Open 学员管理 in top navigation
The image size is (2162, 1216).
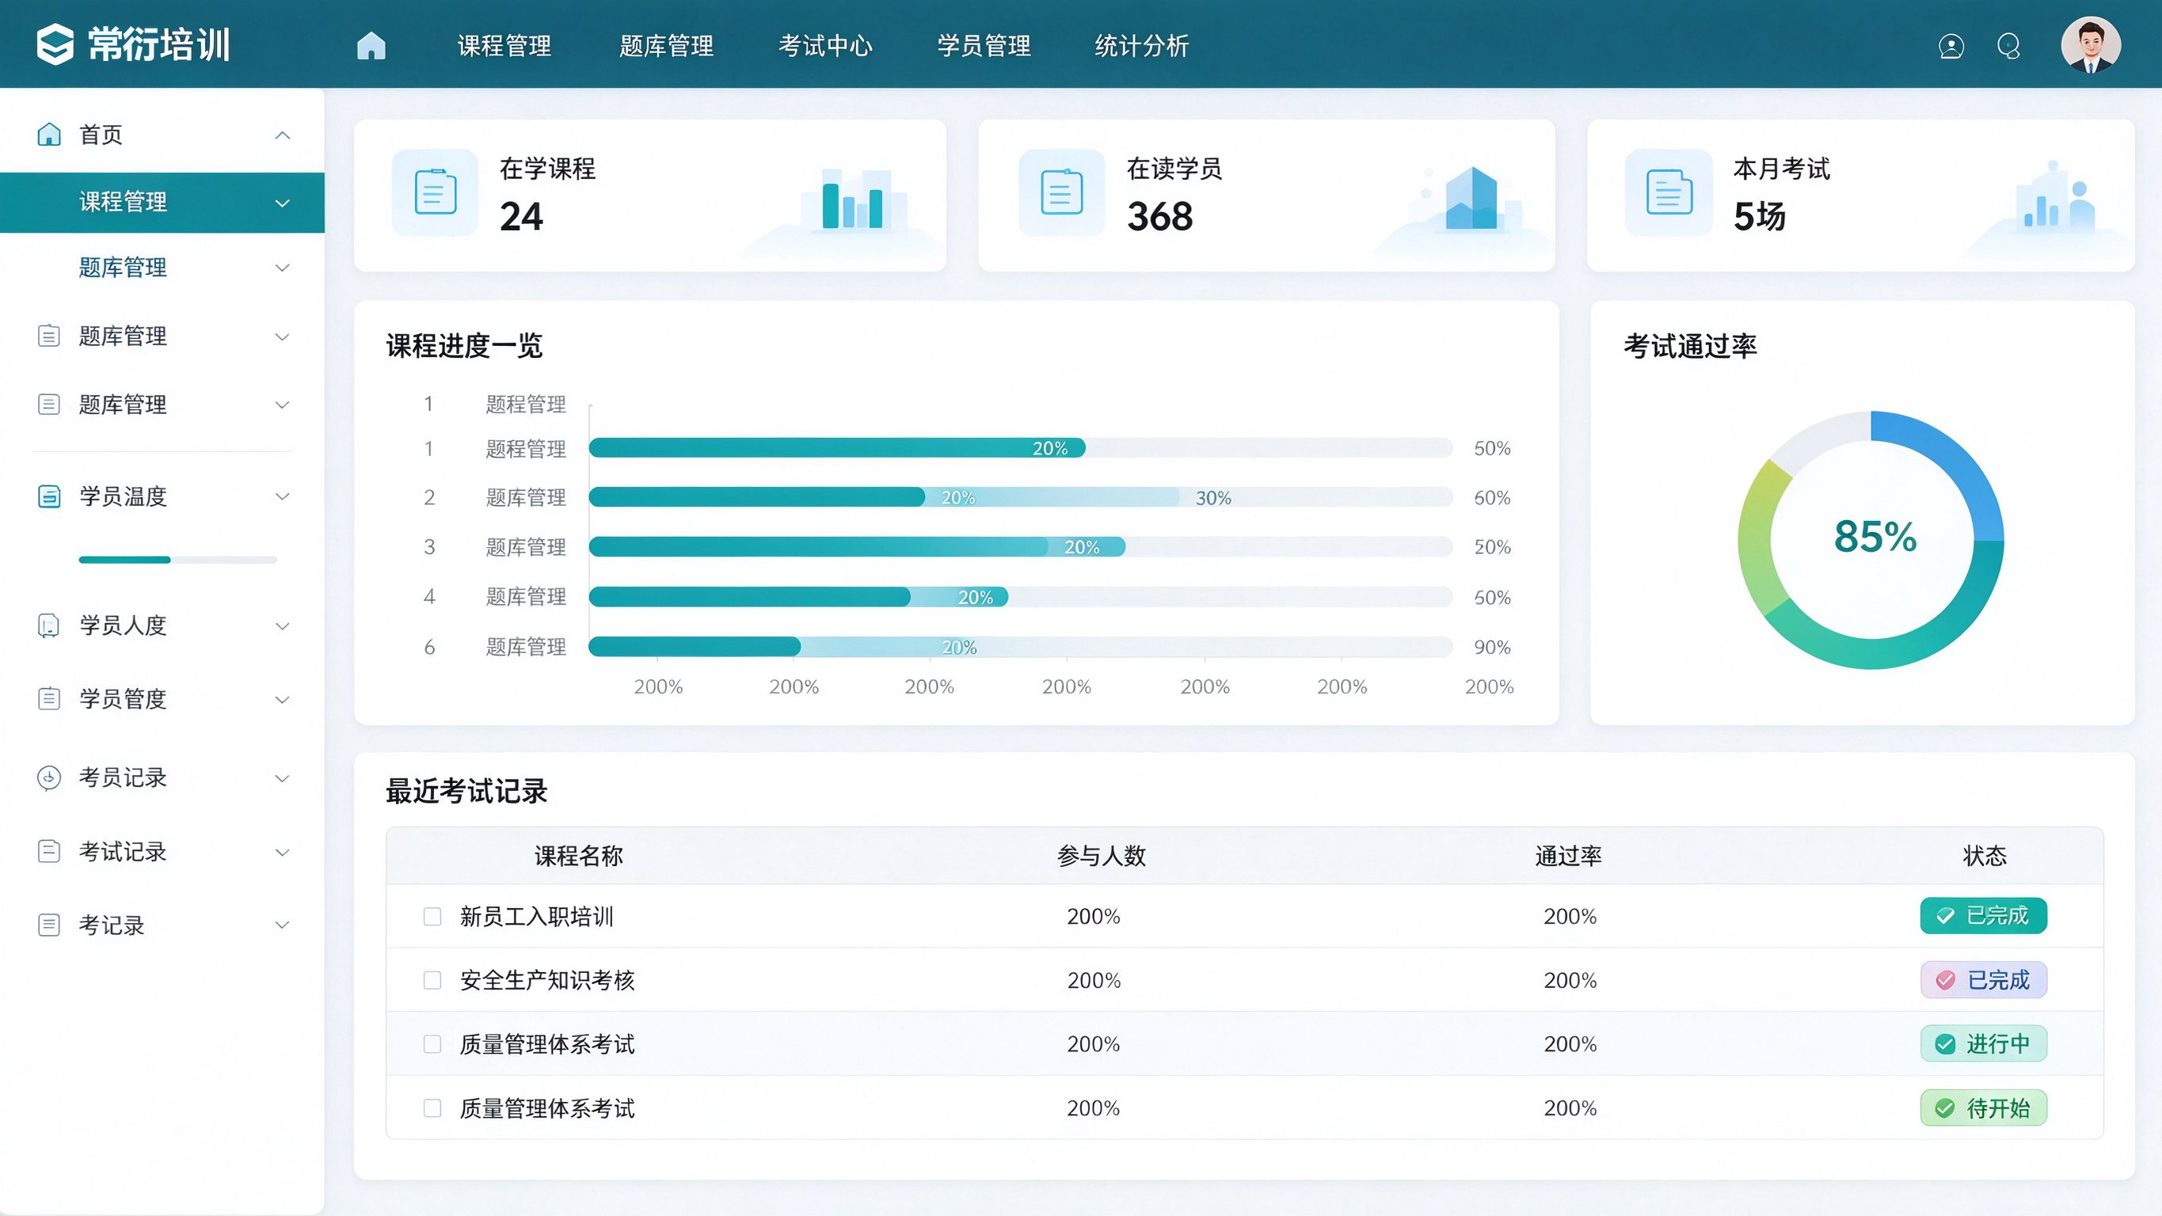(x=984, y=46)
